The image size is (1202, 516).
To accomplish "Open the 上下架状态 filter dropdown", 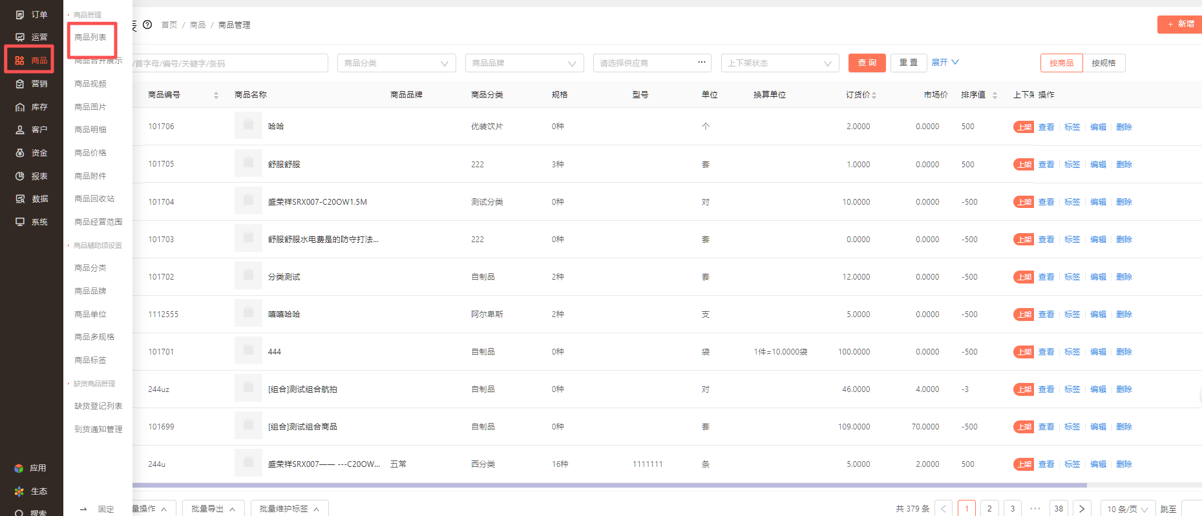I will pos(780,63).
